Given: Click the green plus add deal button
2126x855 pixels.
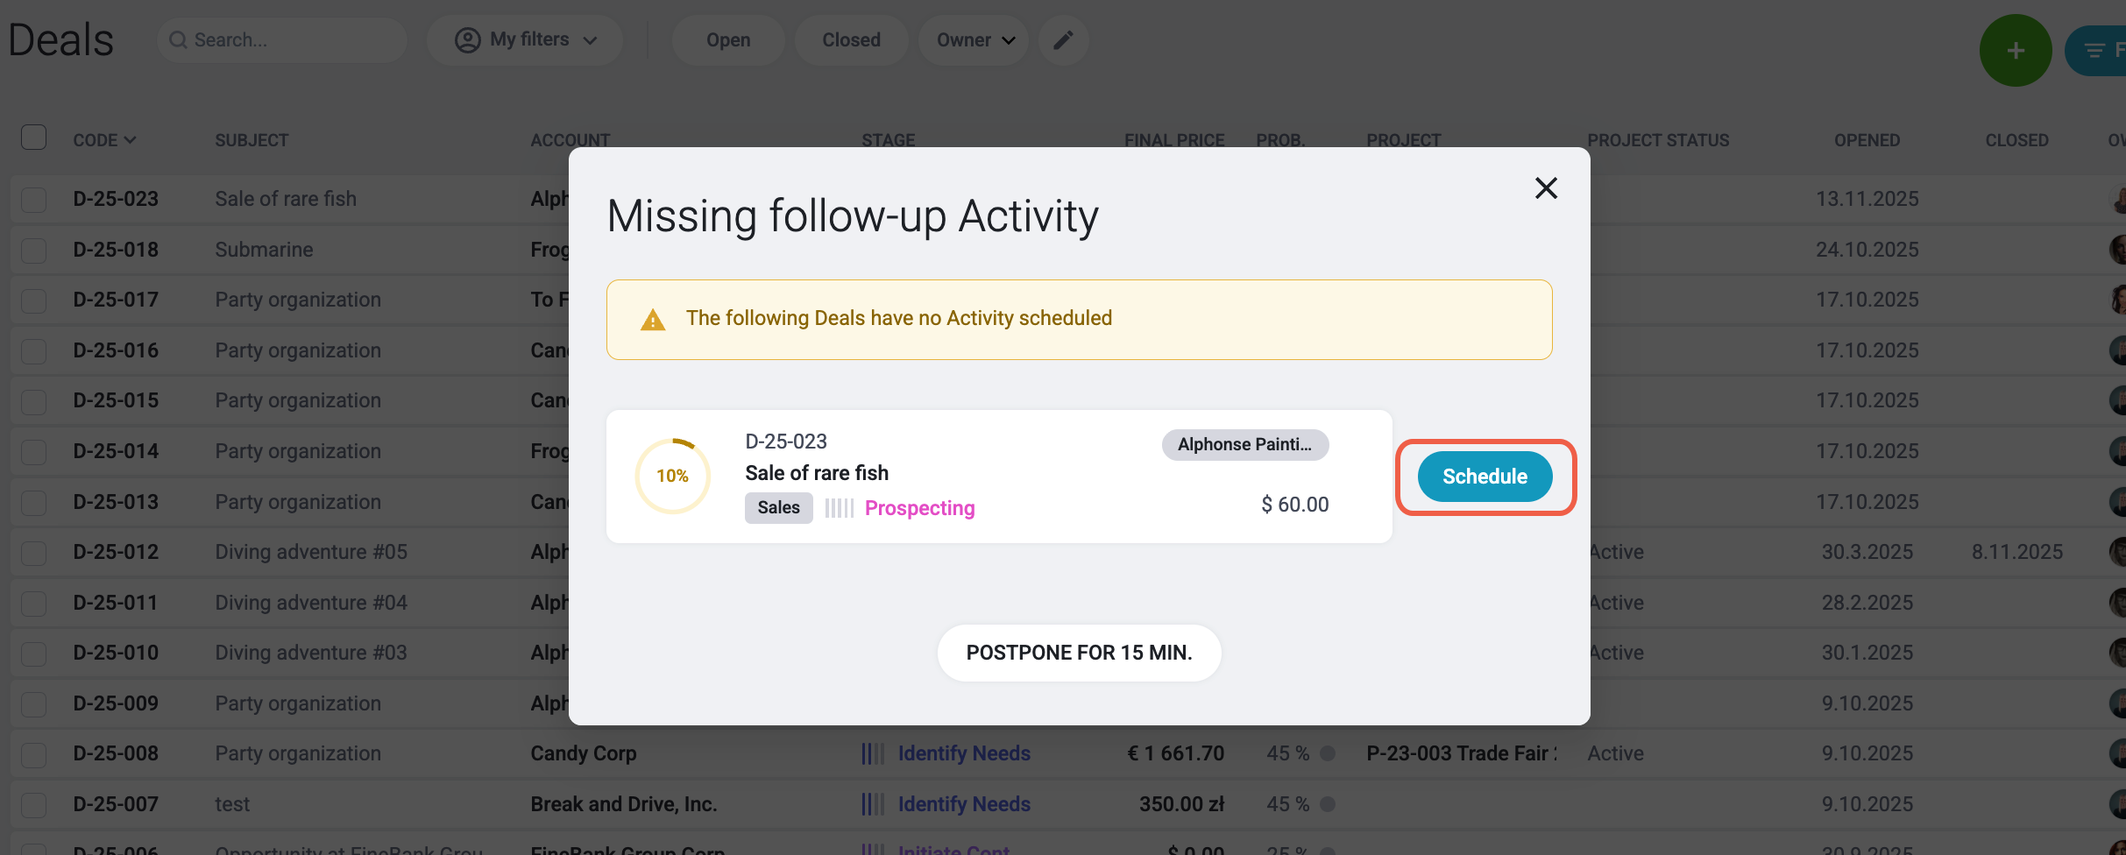Looking at the screenshot, I should pyautogui.click(x=2015, y=51).
